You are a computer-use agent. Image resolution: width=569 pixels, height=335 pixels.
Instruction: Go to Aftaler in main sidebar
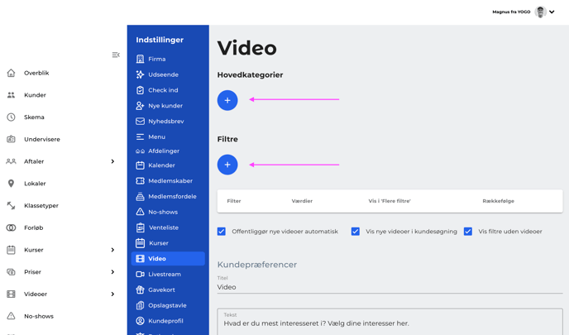[x=34, y=161]
